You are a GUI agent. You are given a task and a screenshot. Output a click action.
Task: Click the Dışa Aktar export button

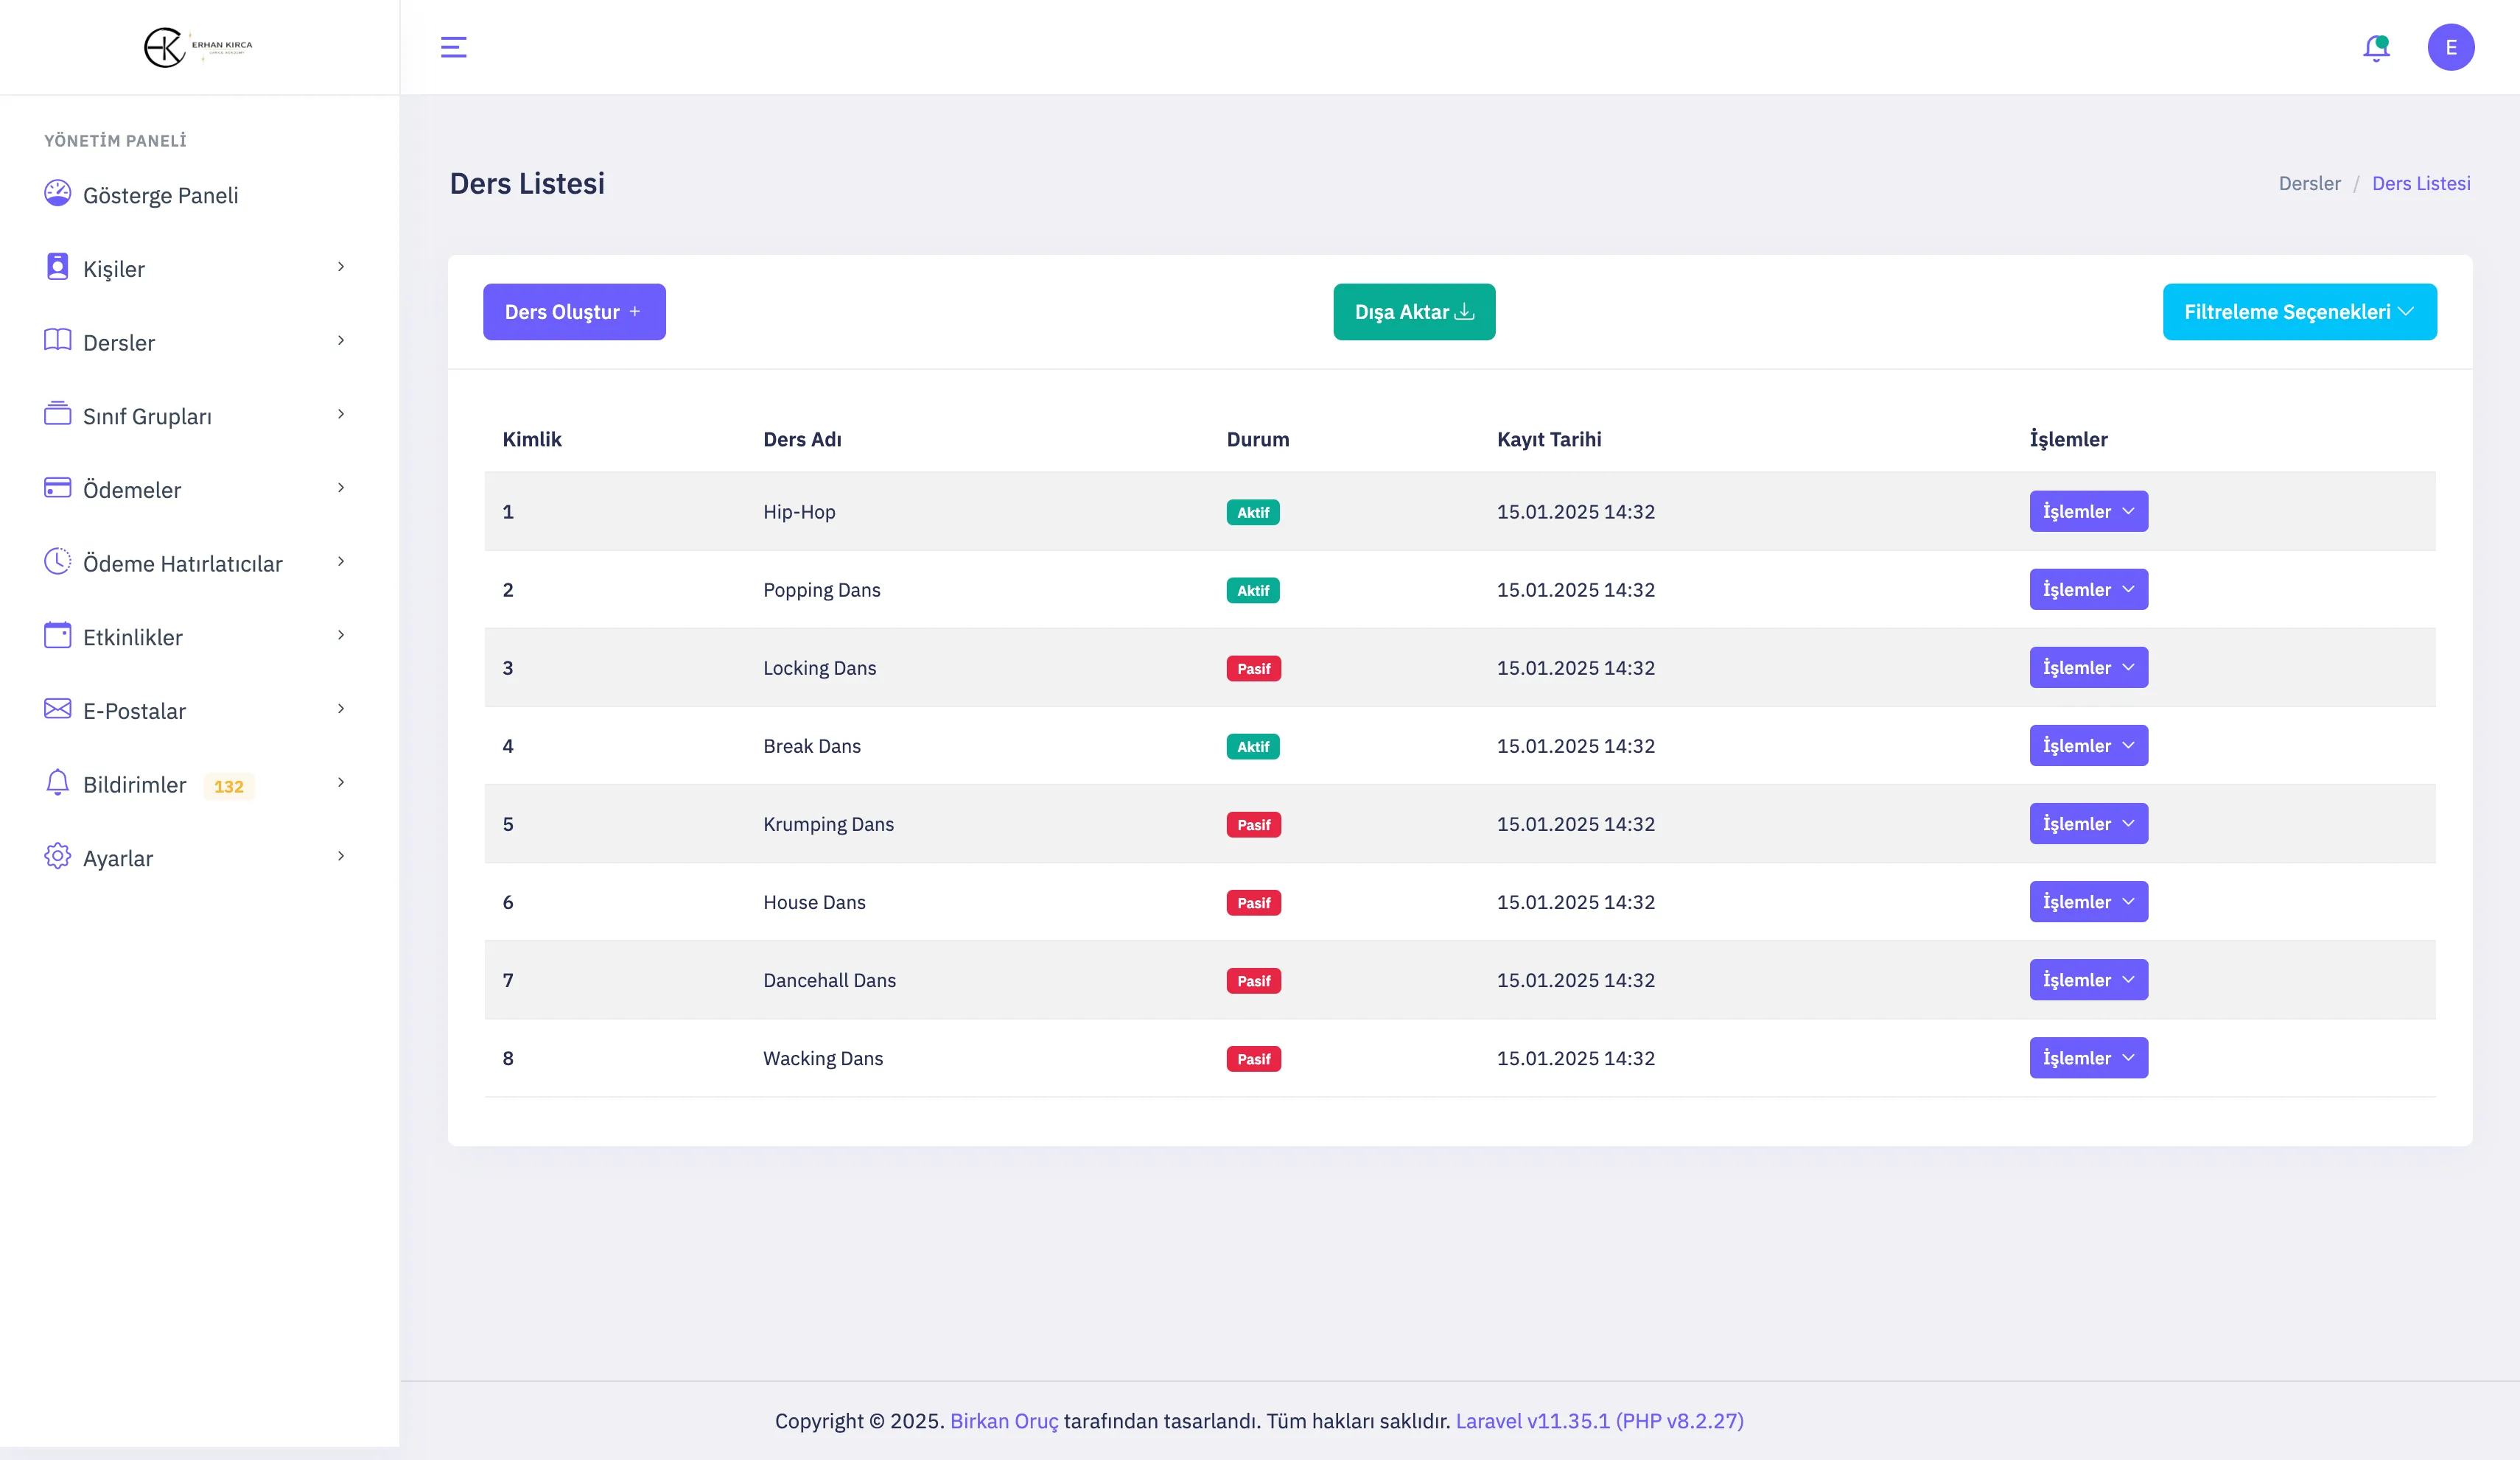tap(1414, 312)
